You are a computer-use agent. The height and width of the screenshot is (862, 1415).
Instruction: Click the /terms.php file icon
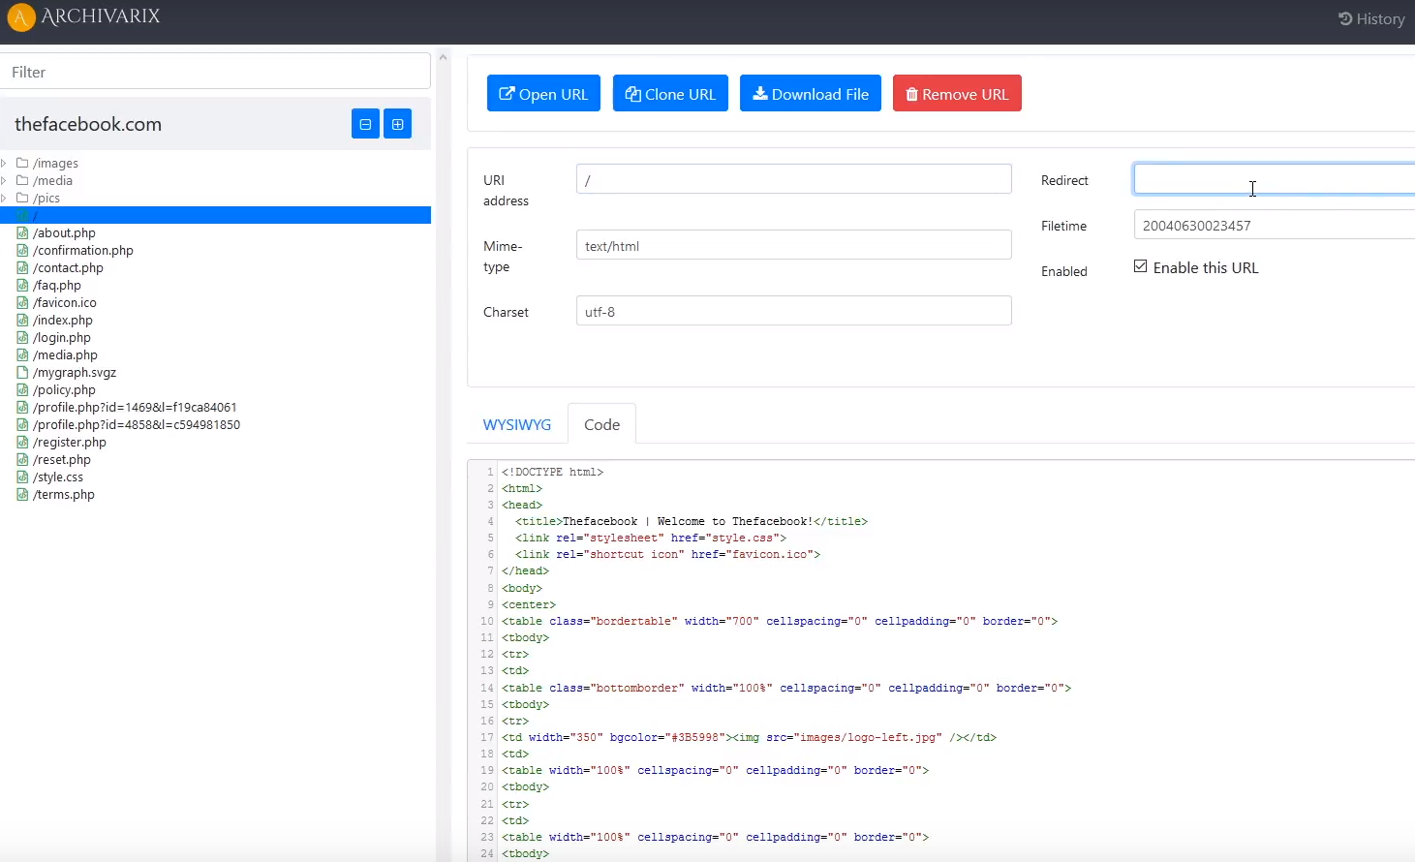point(22,494)
